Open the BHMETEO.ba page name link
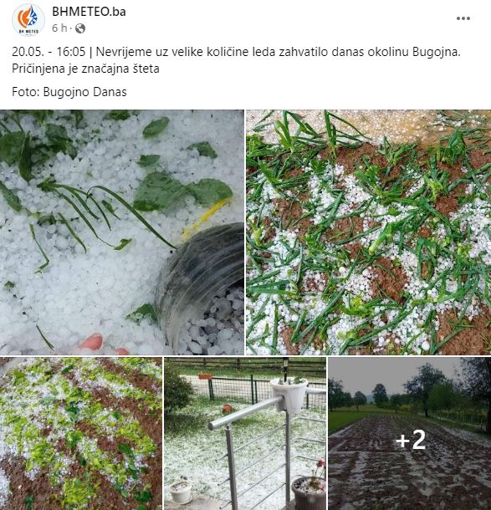 coord(89,12)
